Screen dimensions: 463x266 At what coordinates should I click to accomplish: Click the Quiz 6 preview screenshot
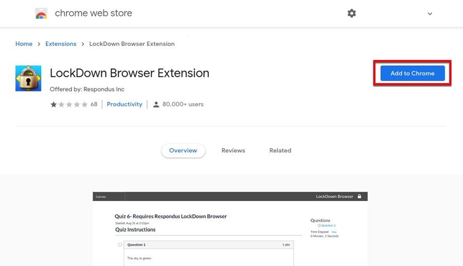pyautogui.click(x=230, y=229)
